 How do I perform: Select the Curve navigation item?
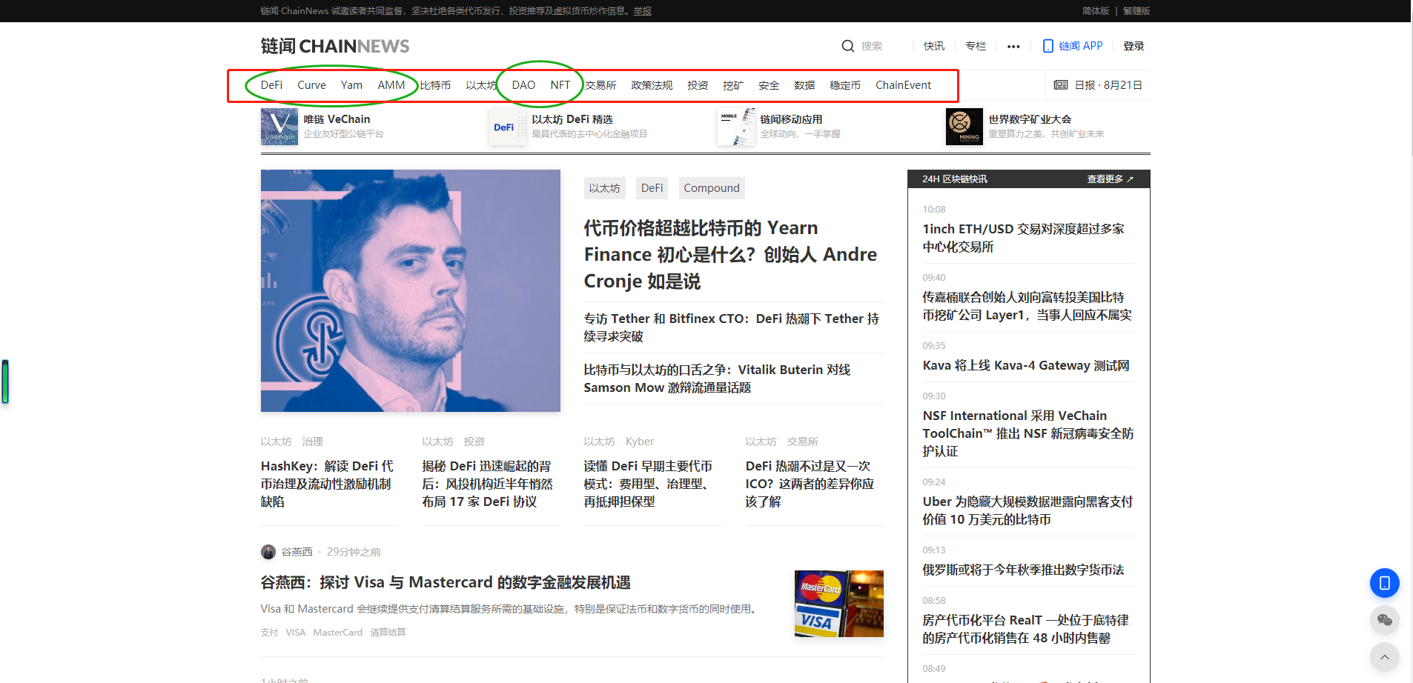pyautogui.click(x=311, y=85)
